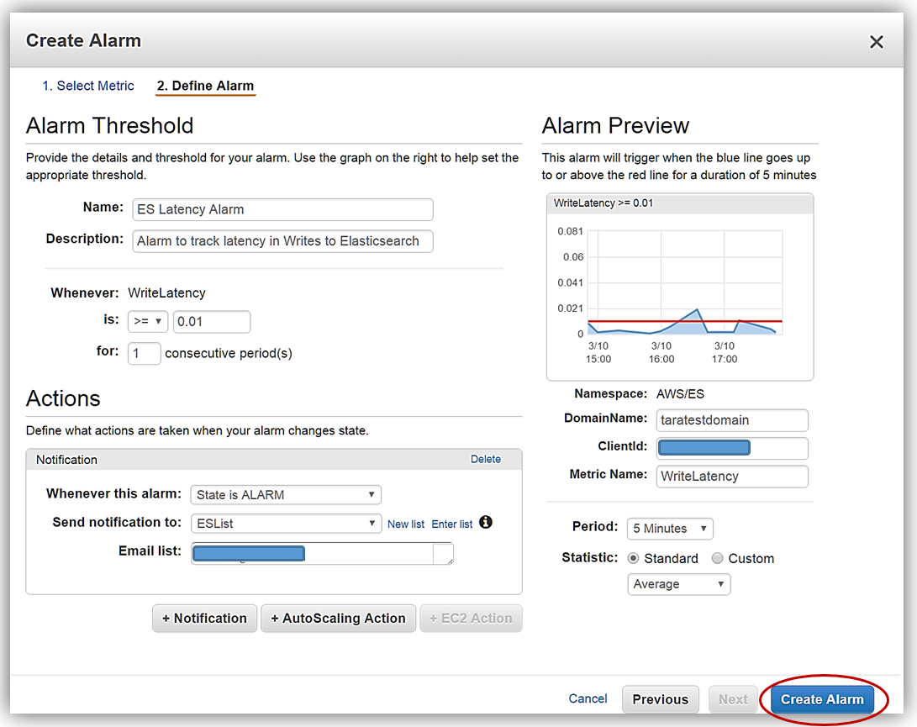Close the Create Alarm dialog
Viewport: 917px width, 727px height.
(876, 42)
